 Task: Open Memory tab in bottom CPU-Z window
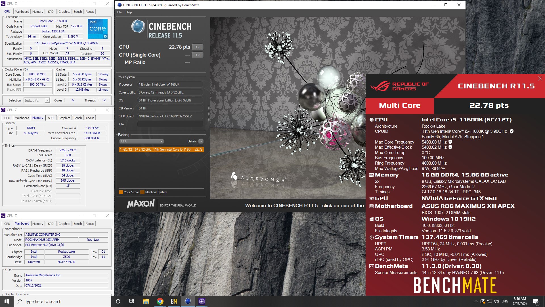point(38,224)
